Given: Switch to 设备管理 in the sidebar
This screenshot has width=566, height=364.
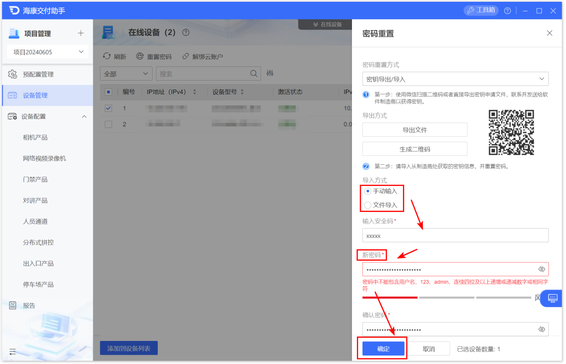Looking at the screenshot, I should (x=35, y=95).
